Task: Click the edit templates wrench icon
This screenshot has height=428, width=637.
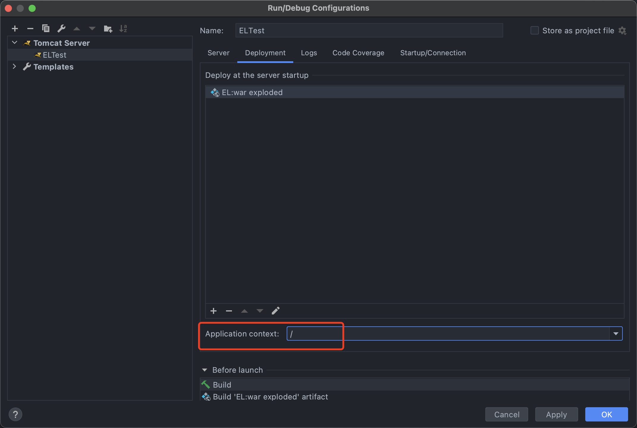Action: tap(61, 29)
